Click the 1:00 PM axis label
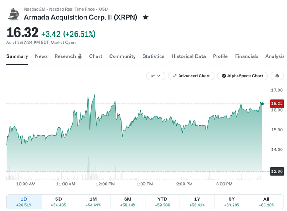The height and width of the screenshot is (211, 287). pyautogui.click(x=145, y=184)
